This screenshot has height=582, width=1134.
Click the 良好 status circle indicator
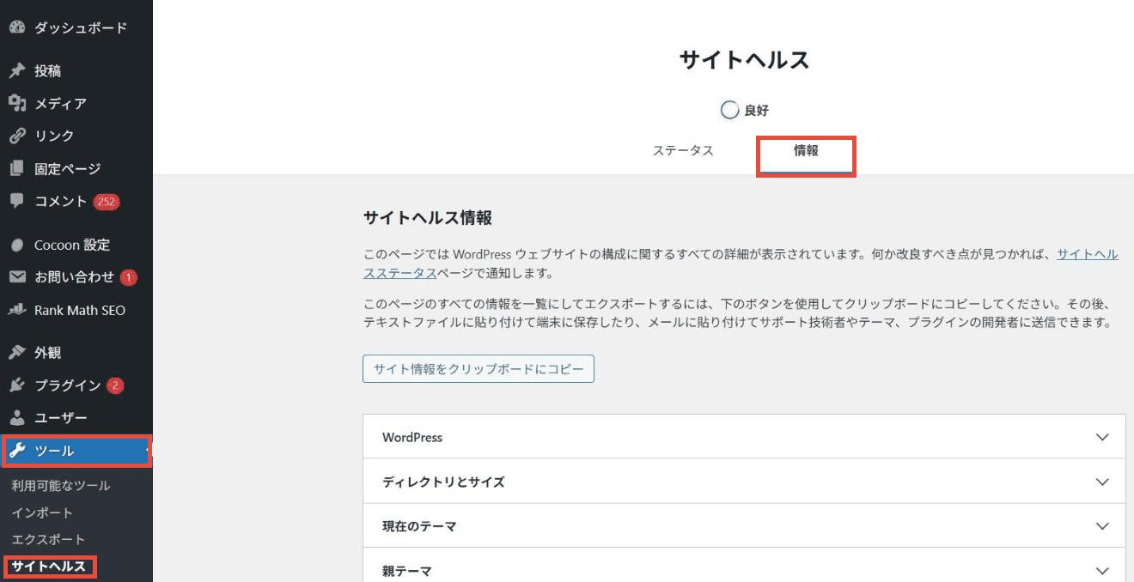coord(729,110)
